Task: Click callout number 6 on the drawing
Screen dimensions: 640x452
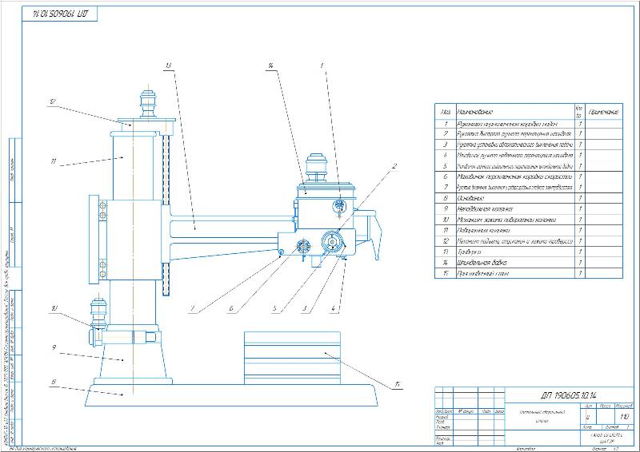Action: [x=231, y=308]
